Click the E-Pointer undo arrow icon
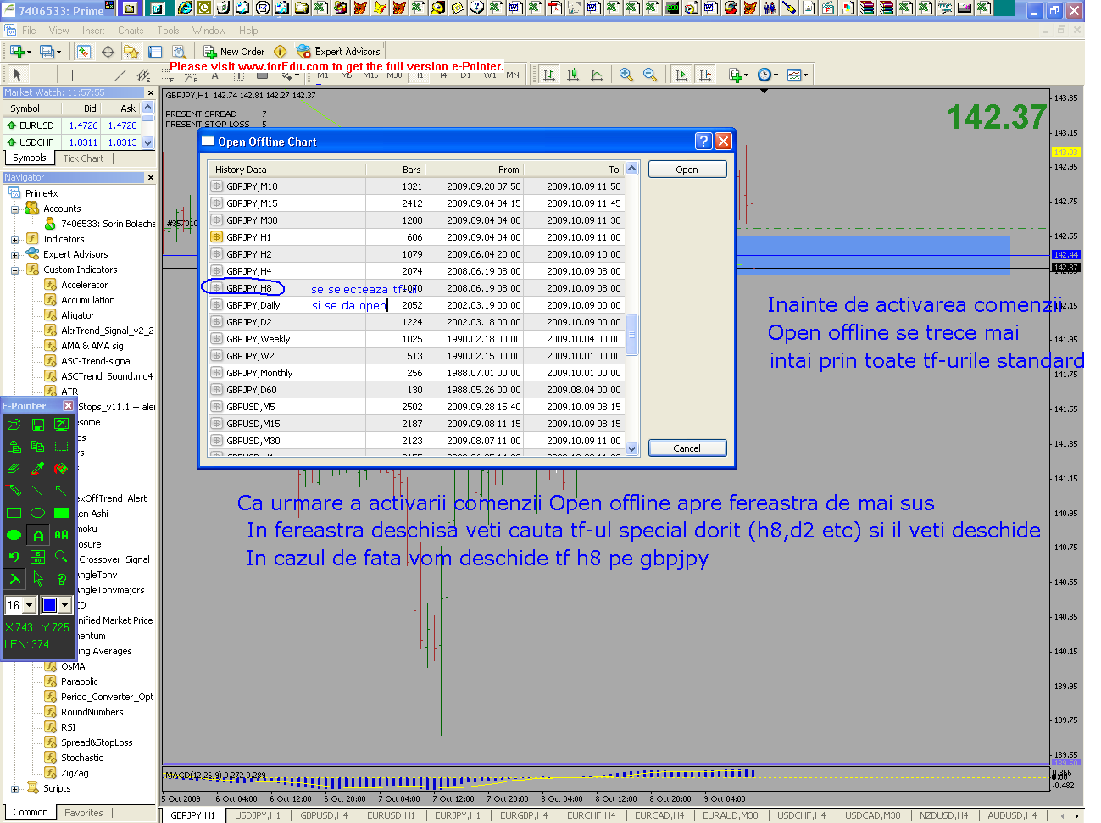Viewport: 1101px width, 823px height. click(14, 557)
